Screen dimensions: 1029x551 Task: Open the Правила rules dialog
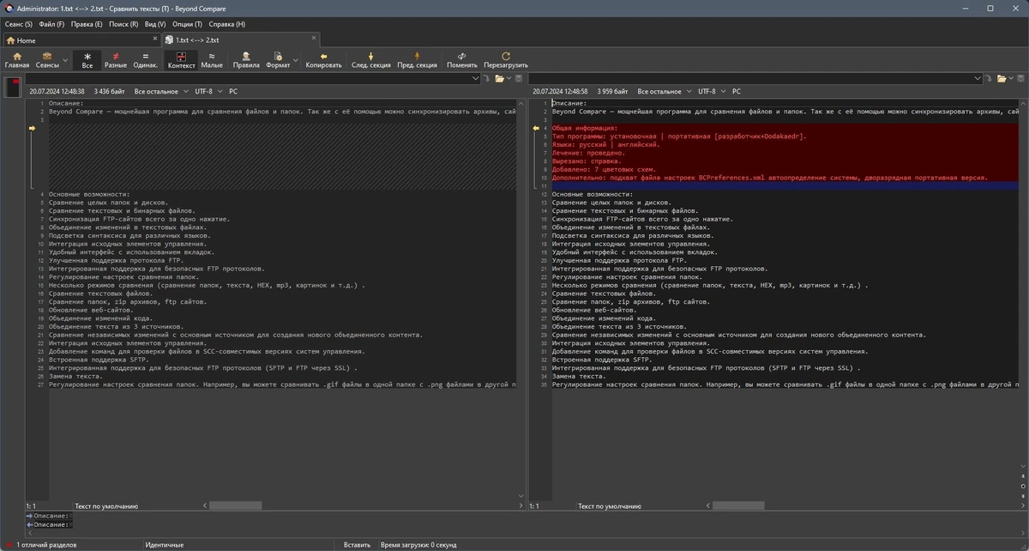point(246,60)
